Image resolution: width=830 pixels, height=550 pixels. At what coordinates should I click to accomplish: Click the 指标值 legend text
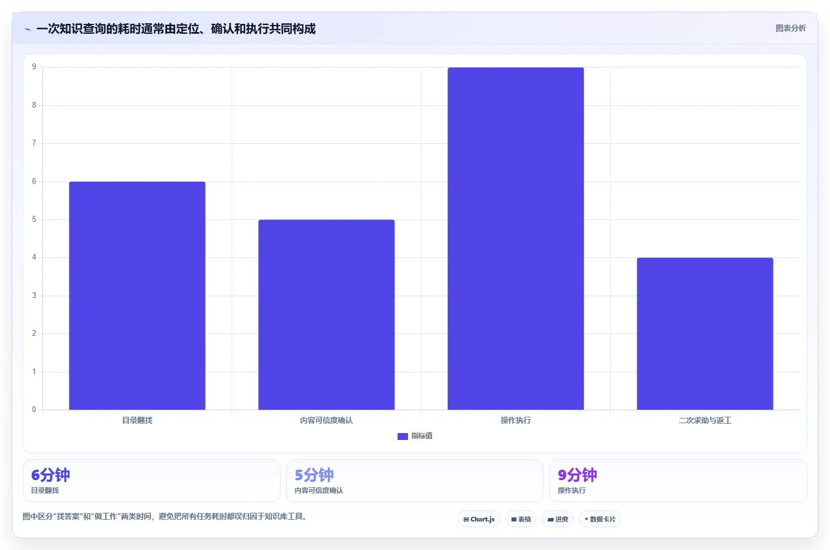coord(422,436)
